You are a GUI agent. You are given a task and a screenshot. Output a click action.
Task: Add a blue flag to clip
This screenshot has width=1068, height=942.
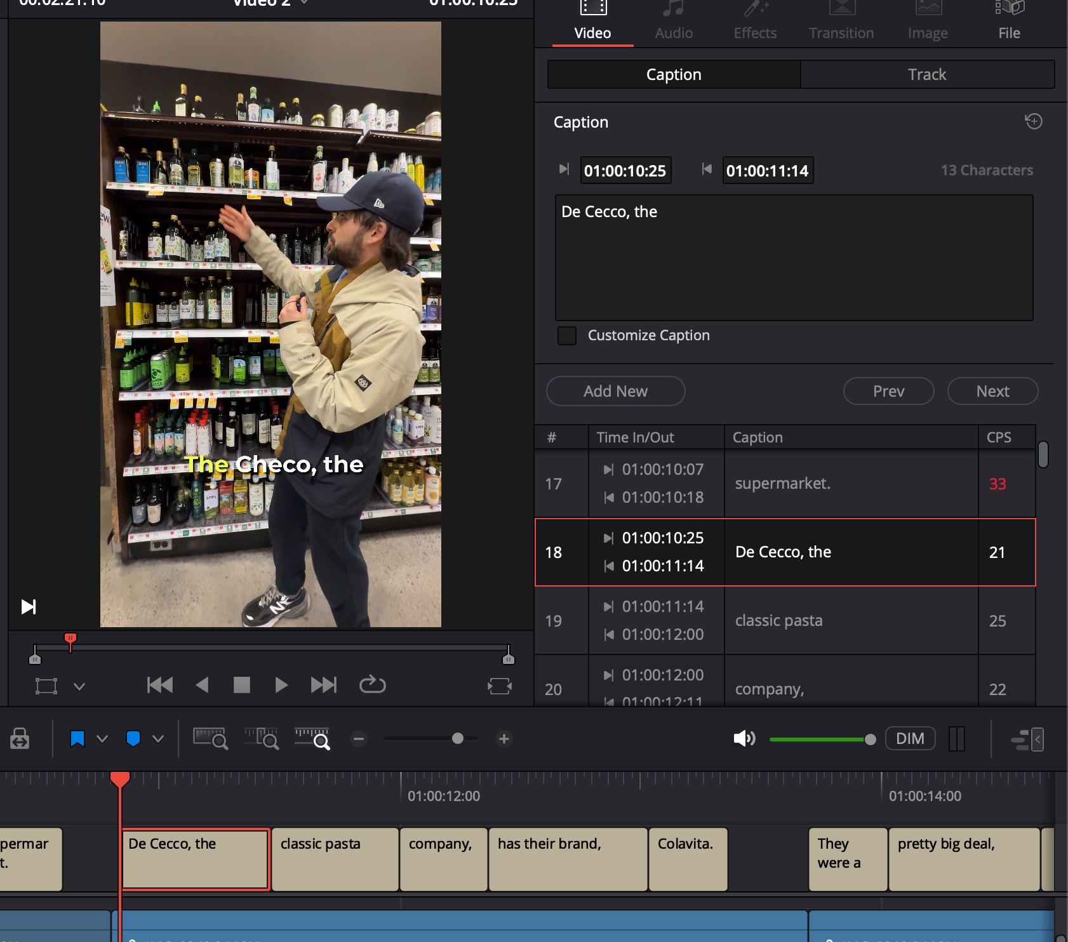click(x=77, y=739)
